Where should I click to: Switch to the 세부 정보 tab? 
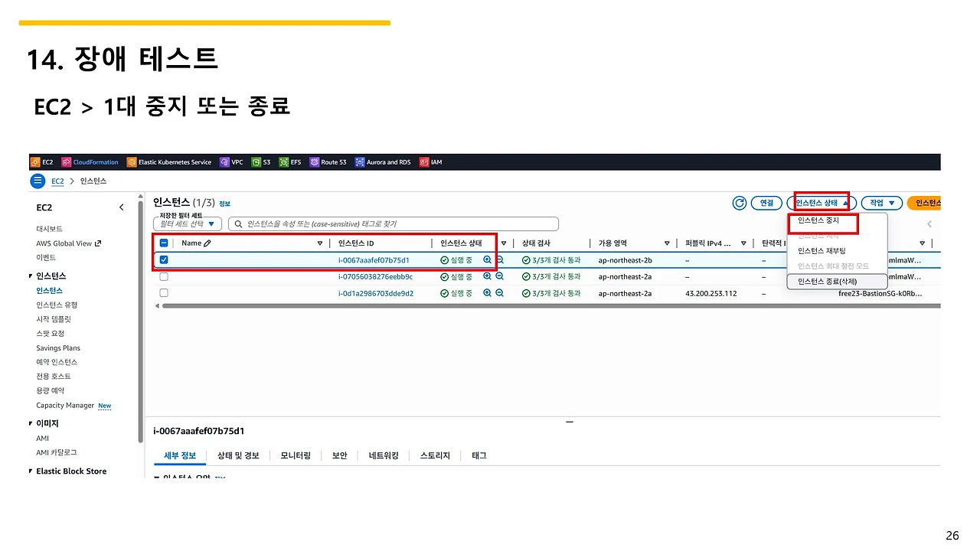[180, 455]
